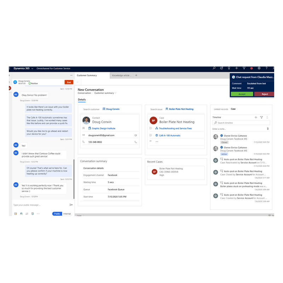Click the public message input box
Image resolution: width=283 pixels, height=283 pixels.
point(41,205)
